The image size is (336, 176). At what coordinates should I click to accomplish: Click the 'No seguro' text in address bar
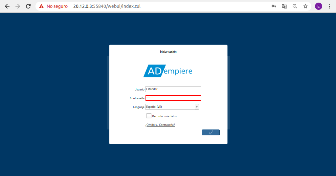[57, 6]
